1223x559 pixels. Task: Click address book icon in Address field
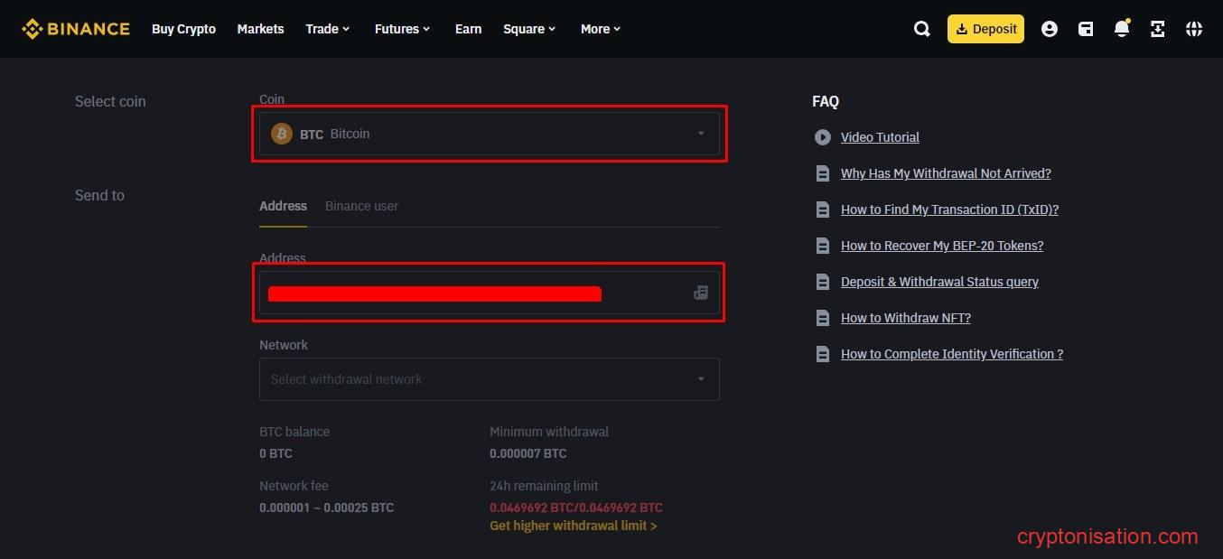click(700, 293)
